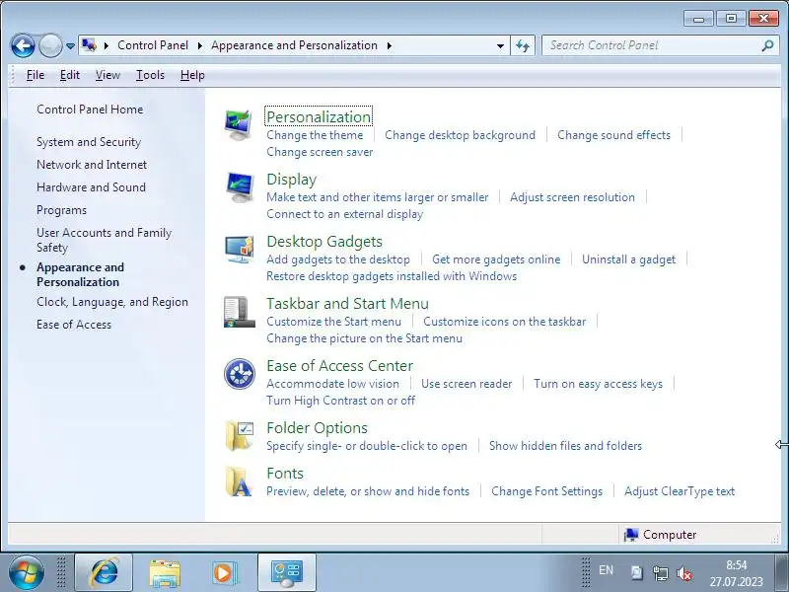Open Windows Explorer from taskbar
This screenshot has height=592, width=789.
click(165, 572)
